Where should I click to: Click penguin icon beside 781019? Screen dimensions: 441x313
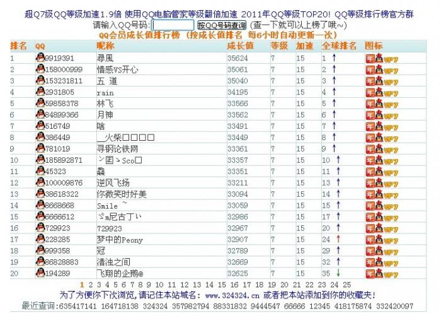[40, 148]
